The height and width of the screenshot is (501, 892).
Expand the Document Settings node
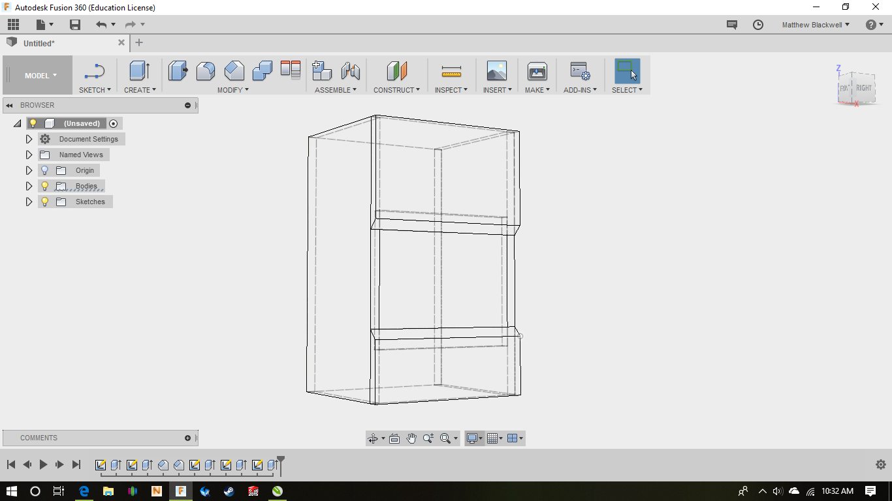click(29, 139)
